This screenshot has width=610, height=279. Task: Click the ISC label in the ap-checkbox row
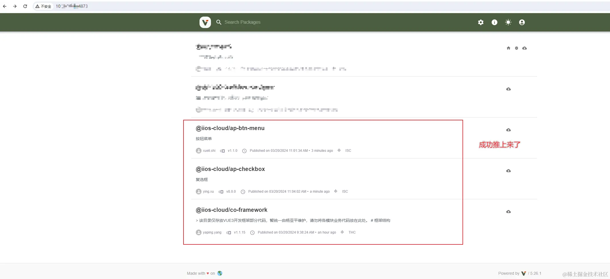(x=345, y=192)
